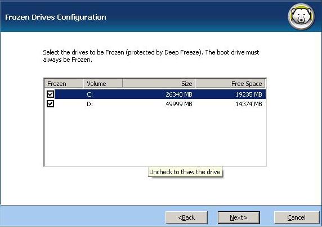
Task: Sort drives by the Size column header
Action: (x=159, y=84)
